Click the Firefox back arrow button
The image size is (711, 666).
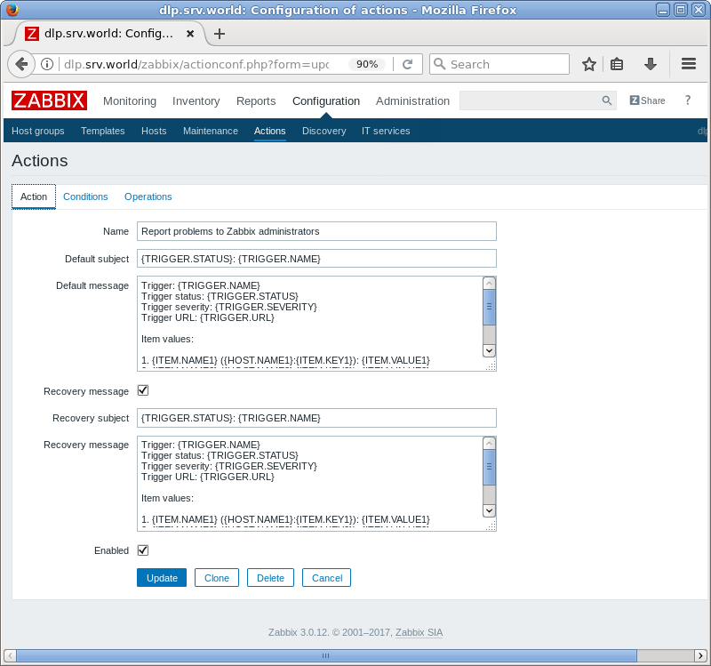point(20,64)
